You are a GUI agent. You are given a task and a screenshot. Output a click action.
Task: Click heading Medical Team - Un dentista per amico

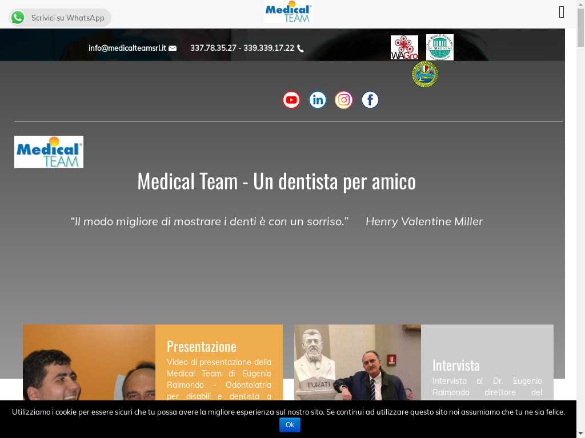pos(277,181)
